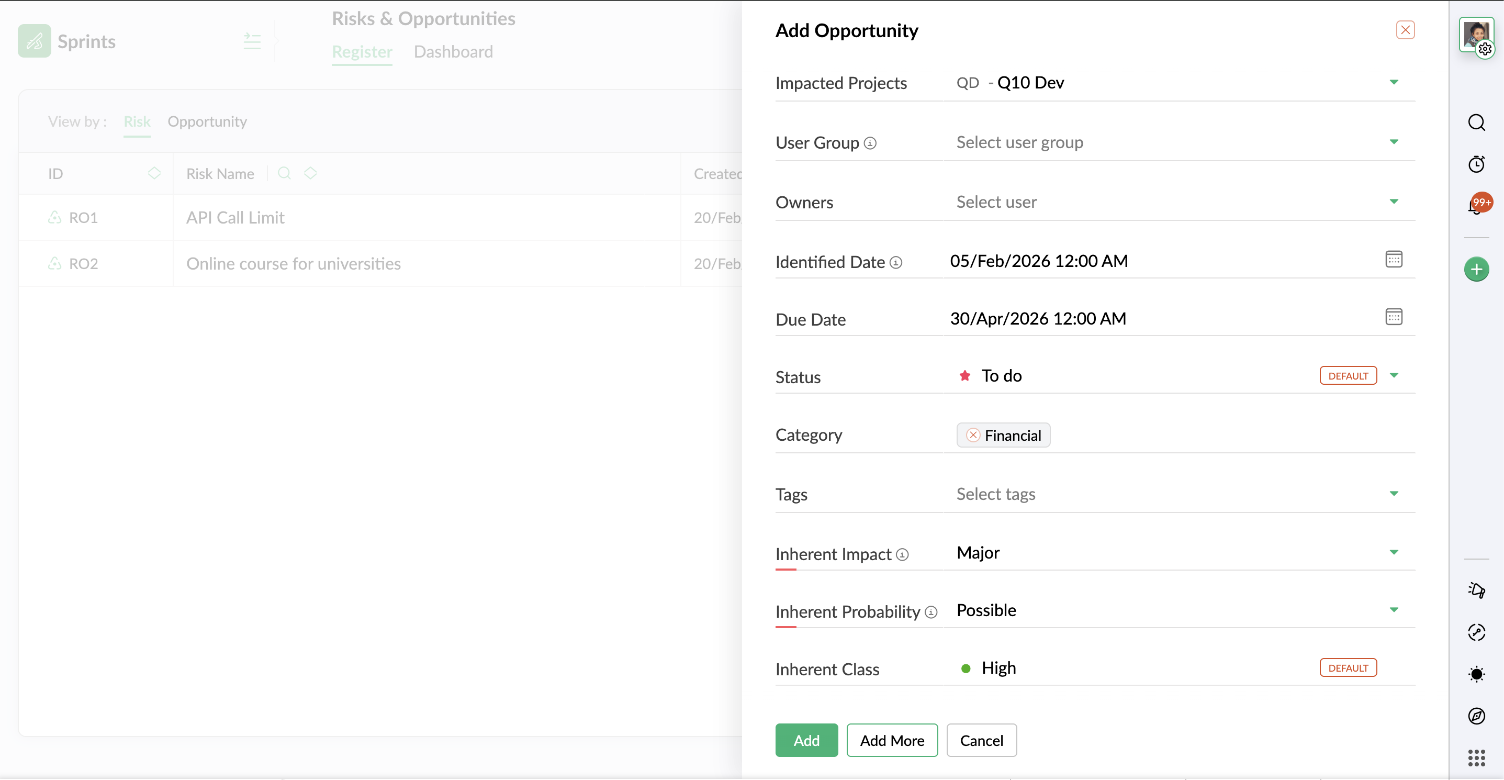This screenshot has width=1504, height=780.
Task: Click info icon beside User Group
Action: [x=870, y=143]
